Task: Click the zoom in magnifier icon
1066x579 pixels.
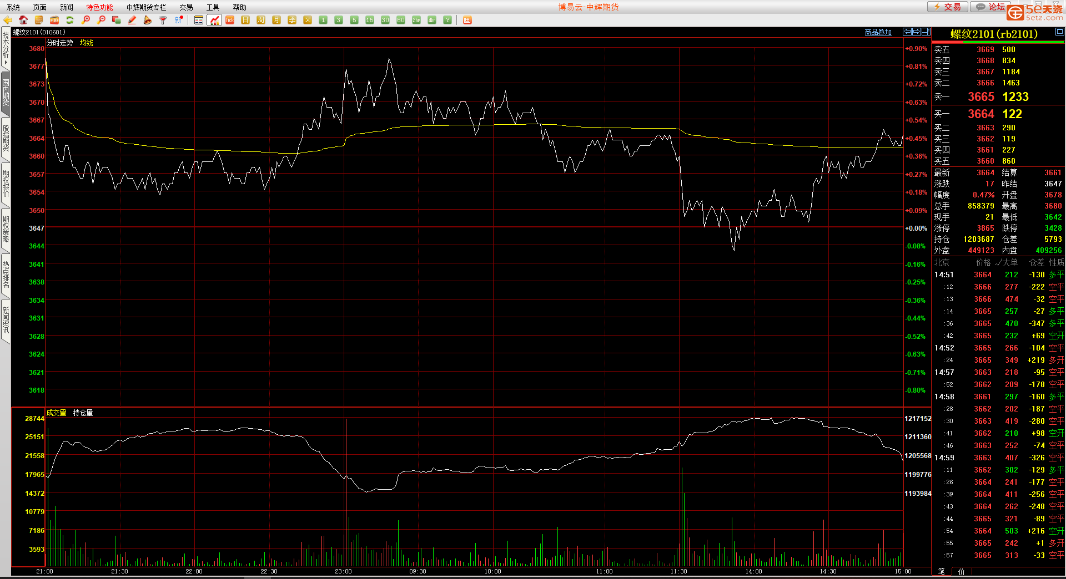Action: pyautogui.click(x=86, y=20)
